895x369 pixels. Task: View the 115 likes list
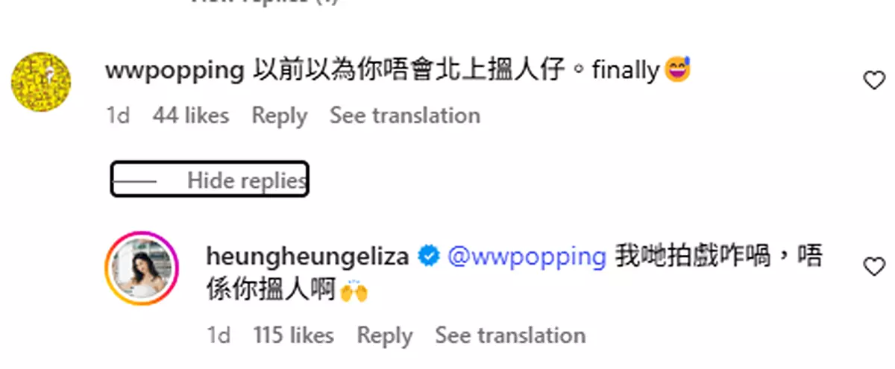click(x=293, y=335)
